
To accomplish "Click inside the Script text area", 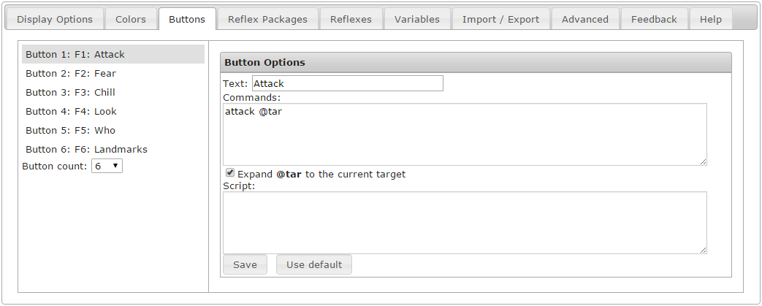I will 465,223.
